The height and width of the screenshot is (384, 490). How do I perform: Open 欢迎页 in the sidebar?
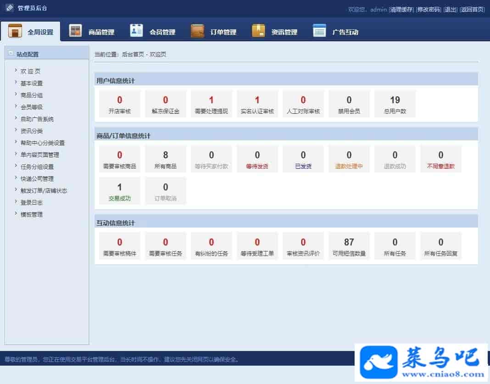pyautogui.click(x=30, y=71)
